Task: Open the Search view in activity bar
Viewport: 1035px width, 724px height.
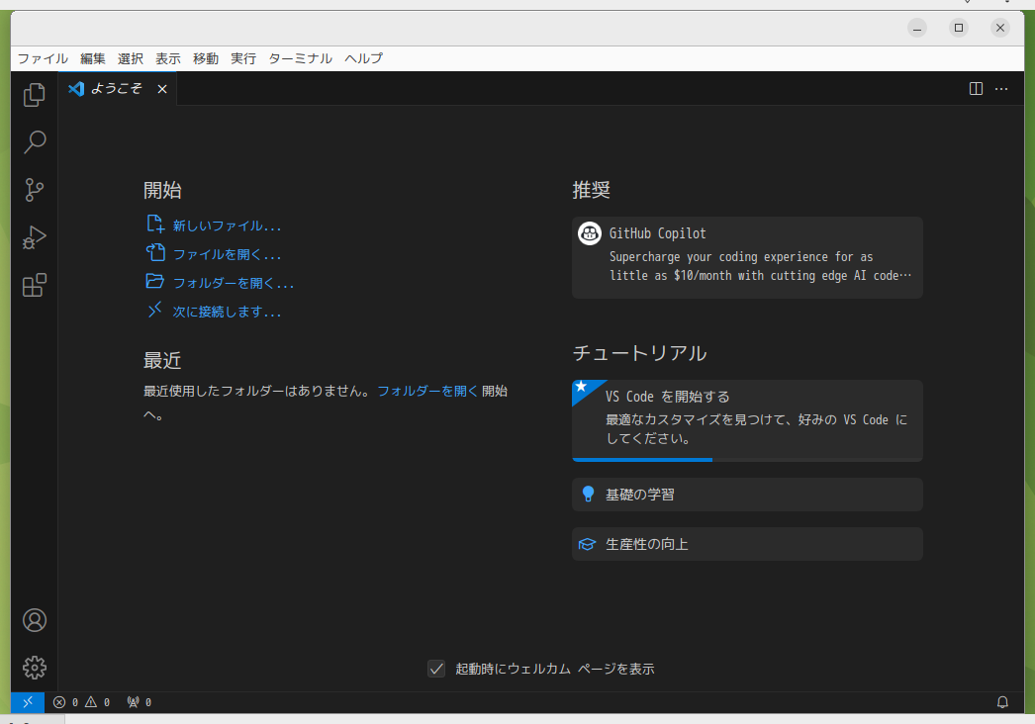Action: point(35,141)
